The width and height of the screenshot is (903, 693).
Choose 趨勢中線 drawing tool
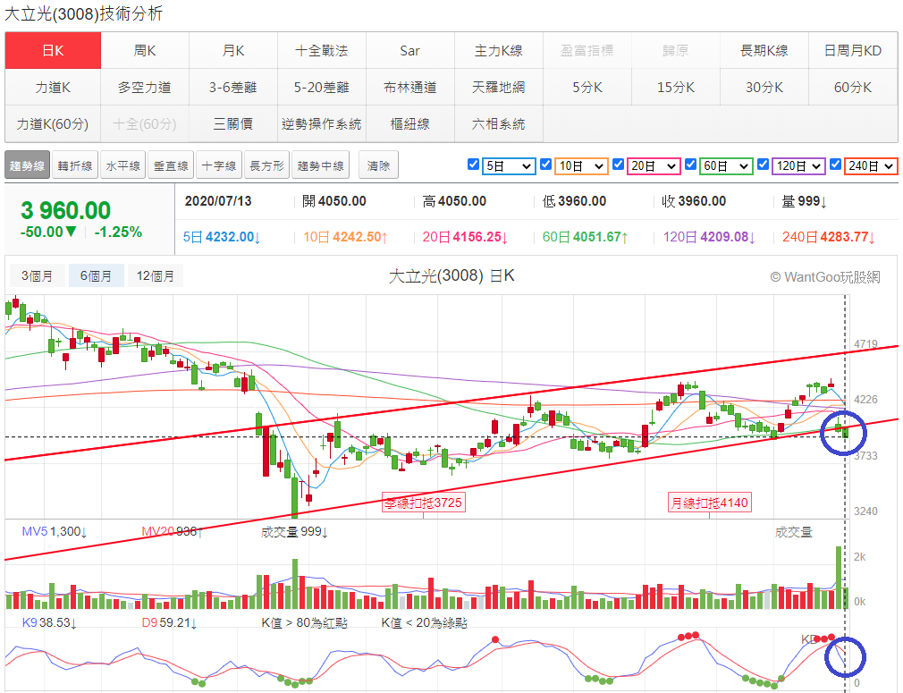click(321, 166)
